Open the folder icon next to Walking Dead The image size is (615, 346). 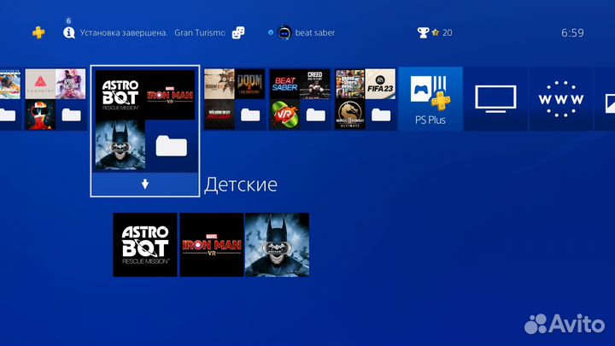250,115
